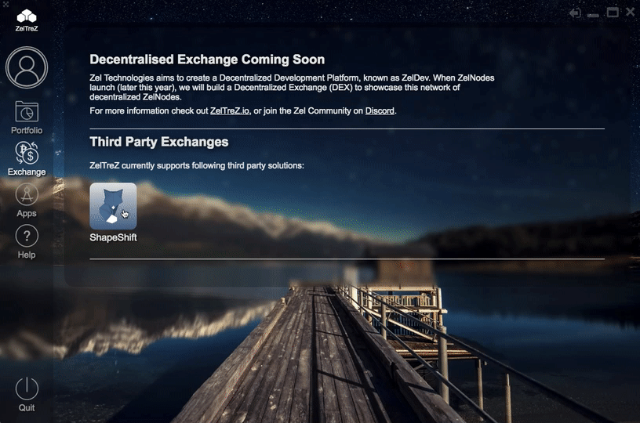Launch the ShapeShift exchange tile
The image size is (640, 423).
(x=113, y=206)
